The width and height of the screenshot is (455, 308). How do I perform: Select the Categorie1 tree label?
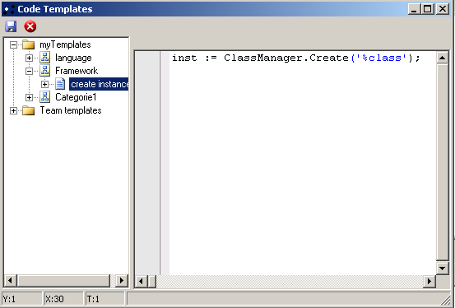pos(76,97)
